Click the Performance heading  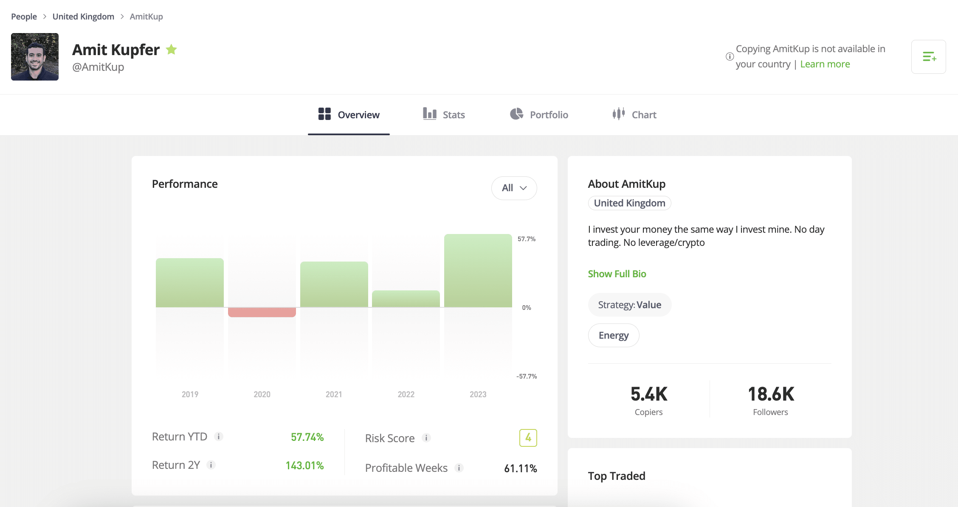(185, 184)
